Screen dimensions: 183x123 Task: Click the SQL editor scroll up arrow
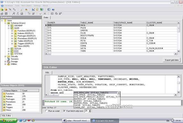point(179,76)
